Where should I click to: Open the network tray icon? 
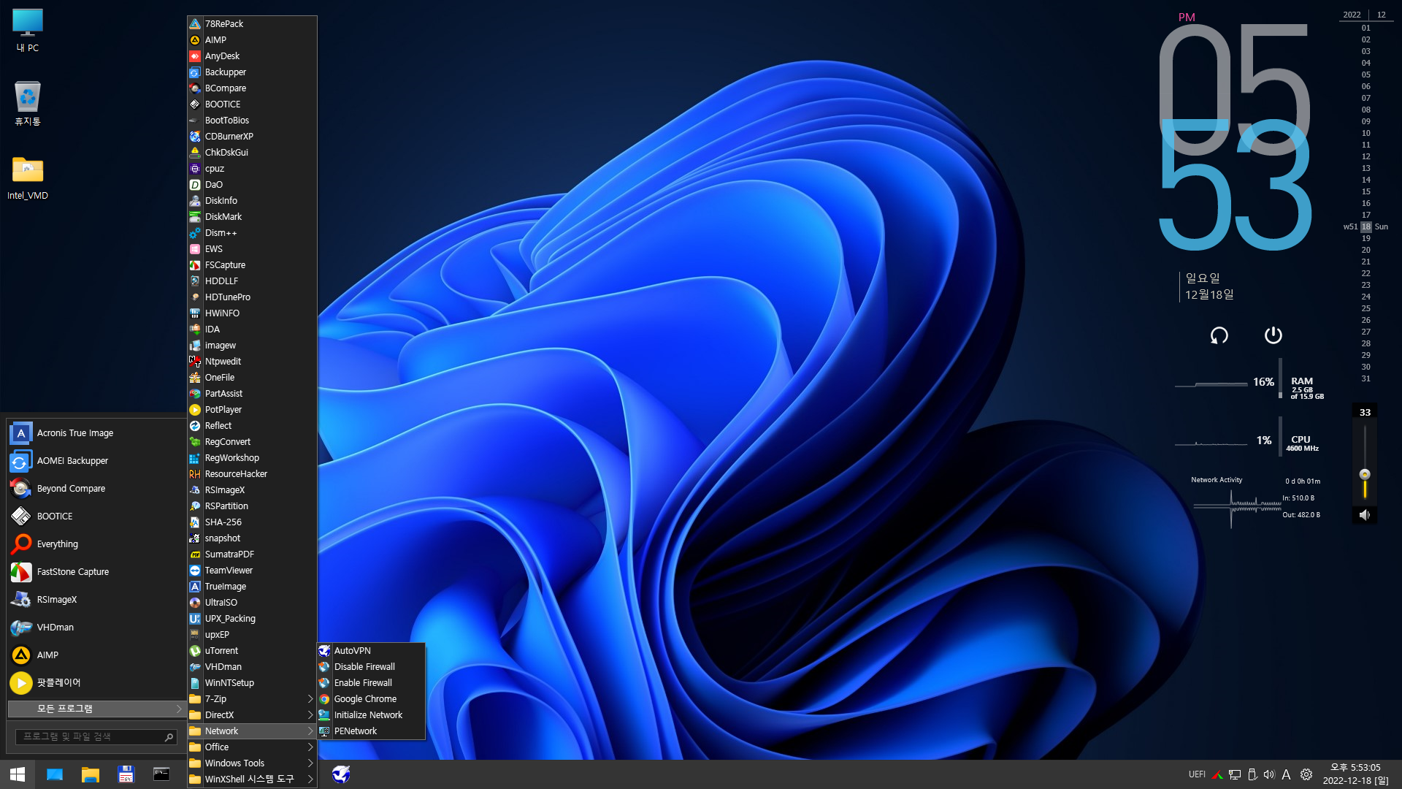coord(1235,774)
